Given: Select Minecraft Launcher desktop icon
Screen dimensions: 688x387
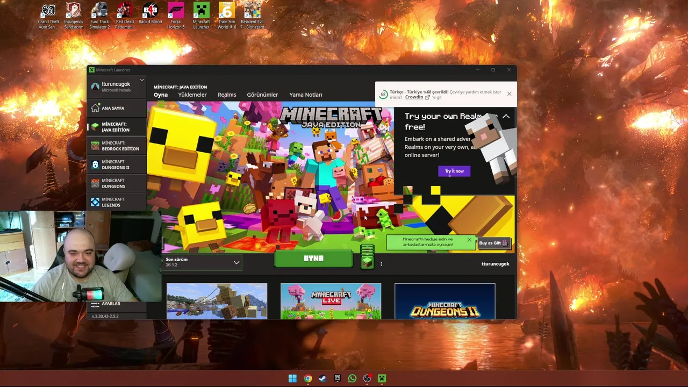Looking at the screenshot, I should tap(201, 16).
